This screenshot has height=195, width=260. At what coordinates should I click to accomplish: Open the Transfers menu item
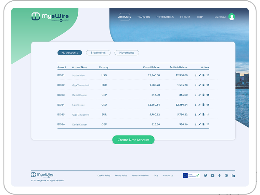[x=144, y=17]
